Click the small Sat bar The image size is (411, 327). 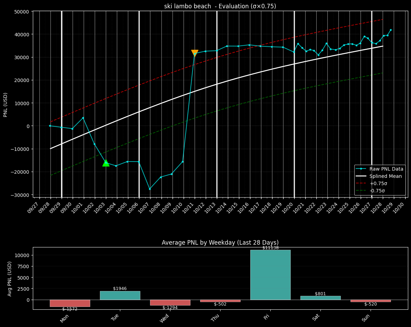(320, 298)
